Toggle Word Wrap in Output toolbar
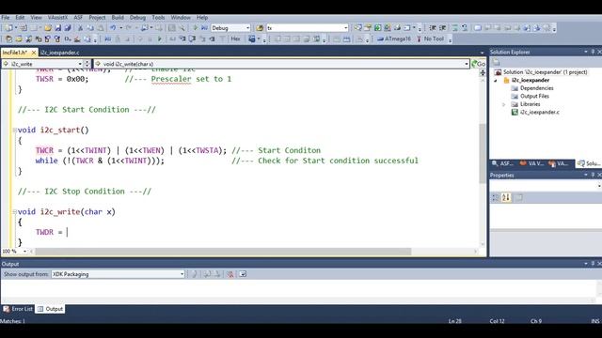The height and width of the screenshot is (338, 602). pos(243,274)
